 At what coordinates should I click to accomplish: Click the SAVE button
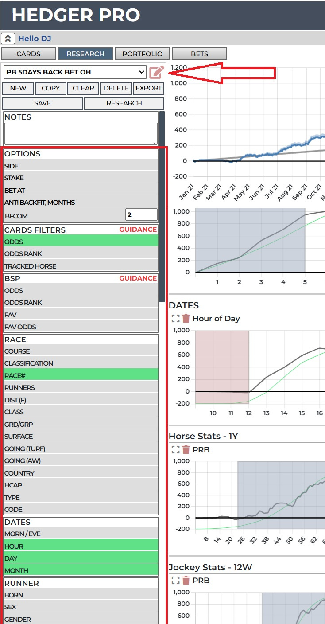(43, 103)
